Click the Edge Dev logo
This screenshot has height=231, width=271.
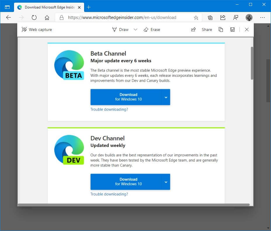(69, 150)
